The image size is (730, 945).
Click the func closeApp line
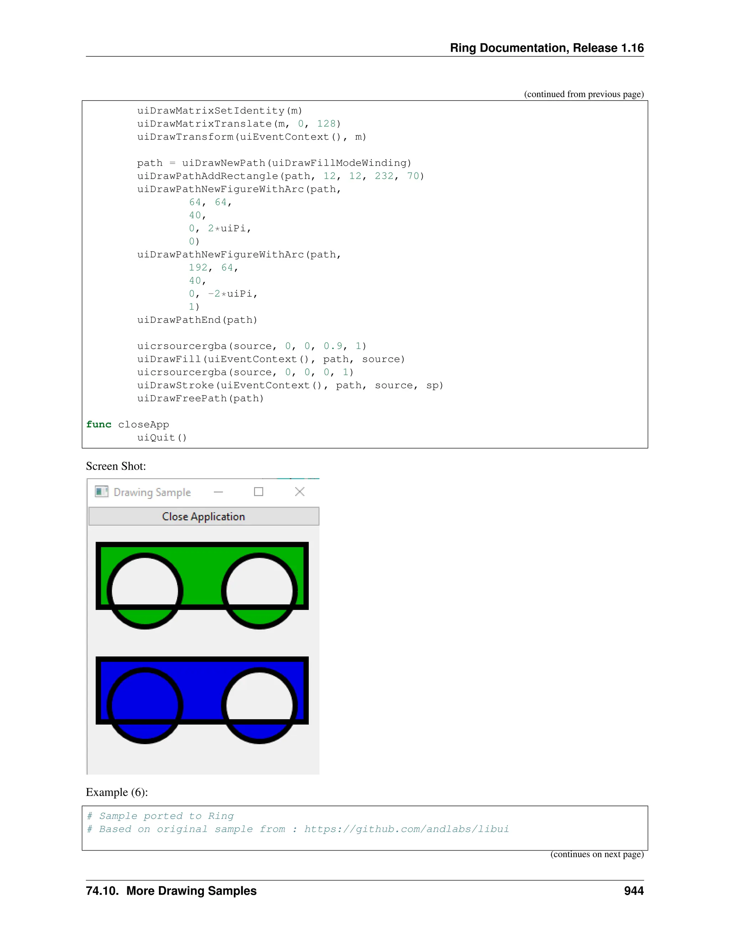click(128, 424)
